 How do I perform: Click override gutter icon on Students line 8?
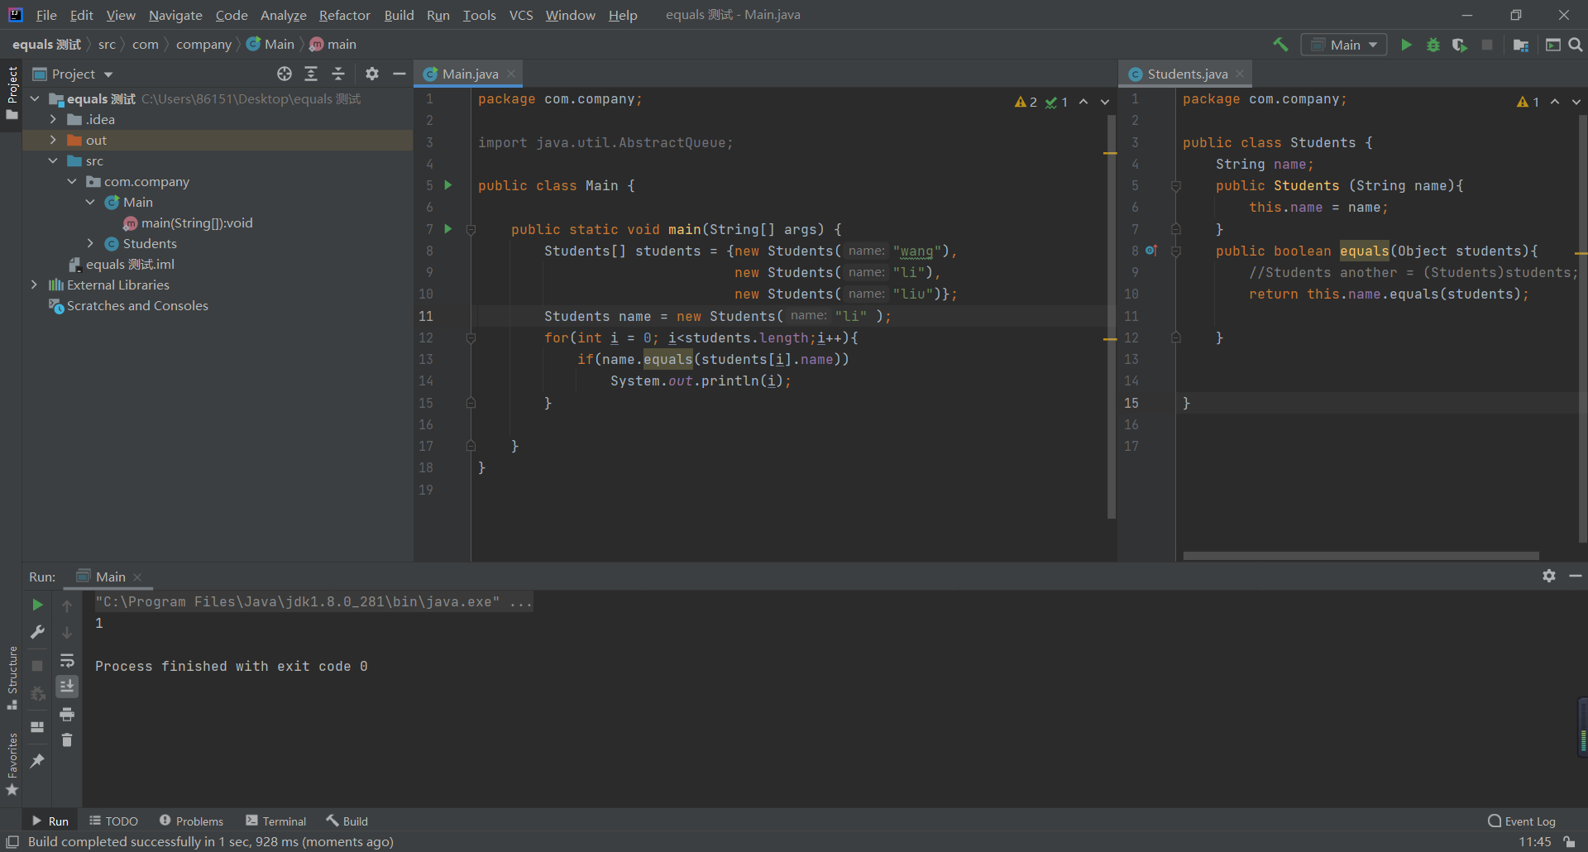[1151, 250]
